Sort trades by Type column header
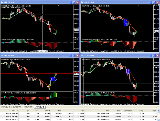Viewport: 160px width, 121px height. tap(24, 111)
